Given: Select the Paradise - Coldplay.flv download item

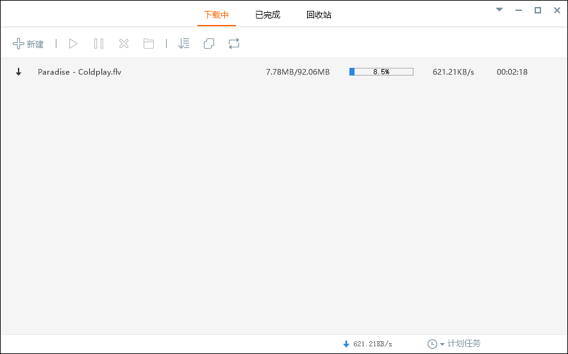Looking at the screenshot, I should 79,72.
